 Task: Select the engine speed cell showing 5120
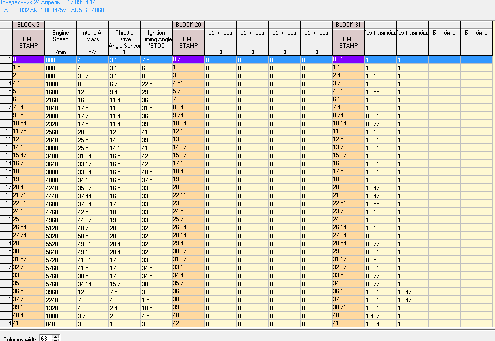[60, 227]
